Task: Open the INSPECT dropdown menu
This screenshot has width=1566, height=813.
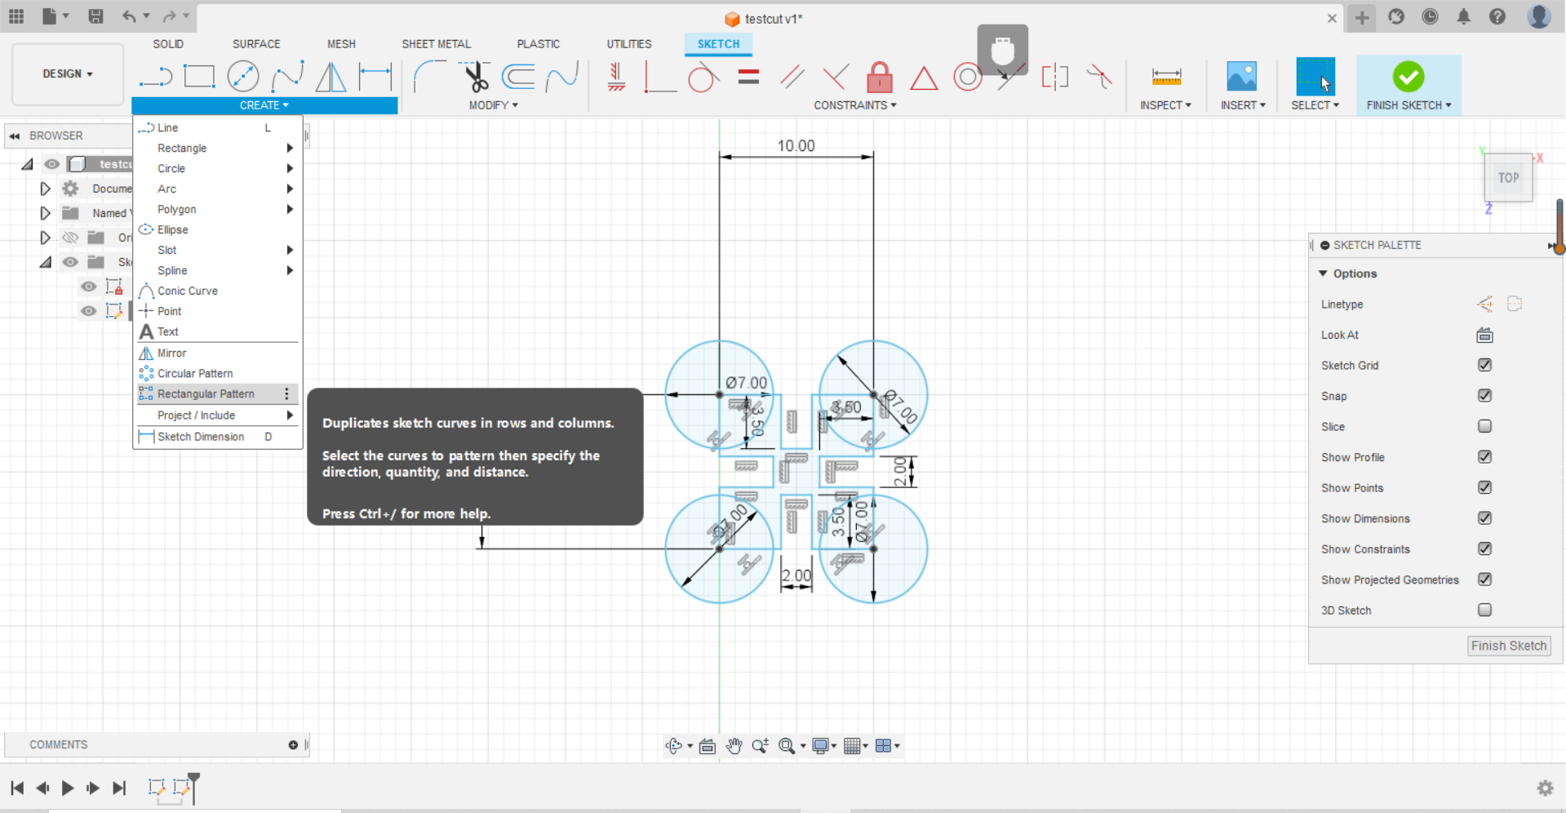Action: pyautogui.click(x=1165, y=105)
